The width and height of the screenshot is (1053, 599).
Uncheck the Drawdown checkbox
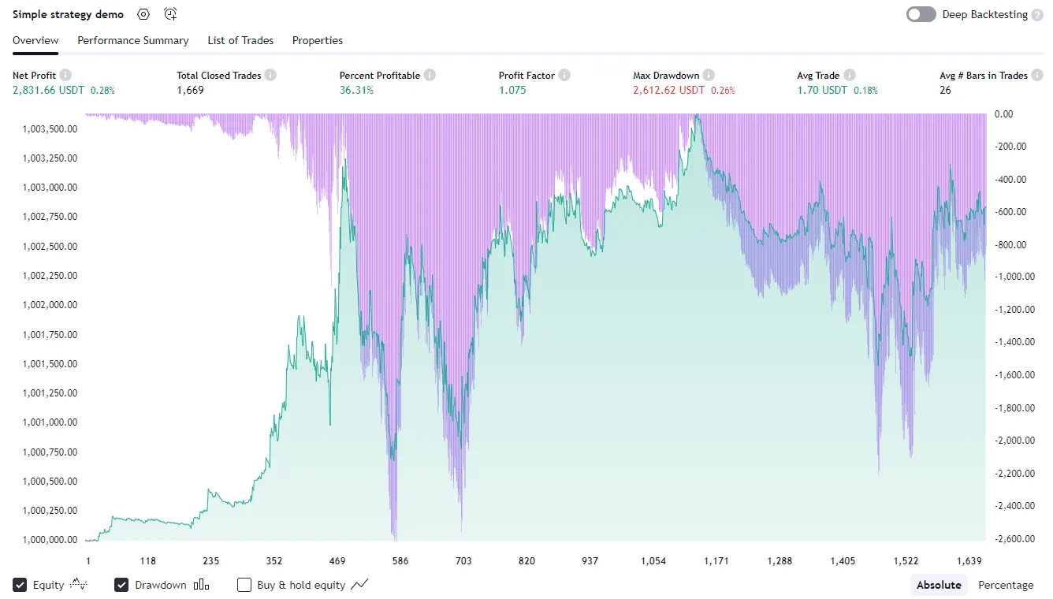[x=121, y=585]
